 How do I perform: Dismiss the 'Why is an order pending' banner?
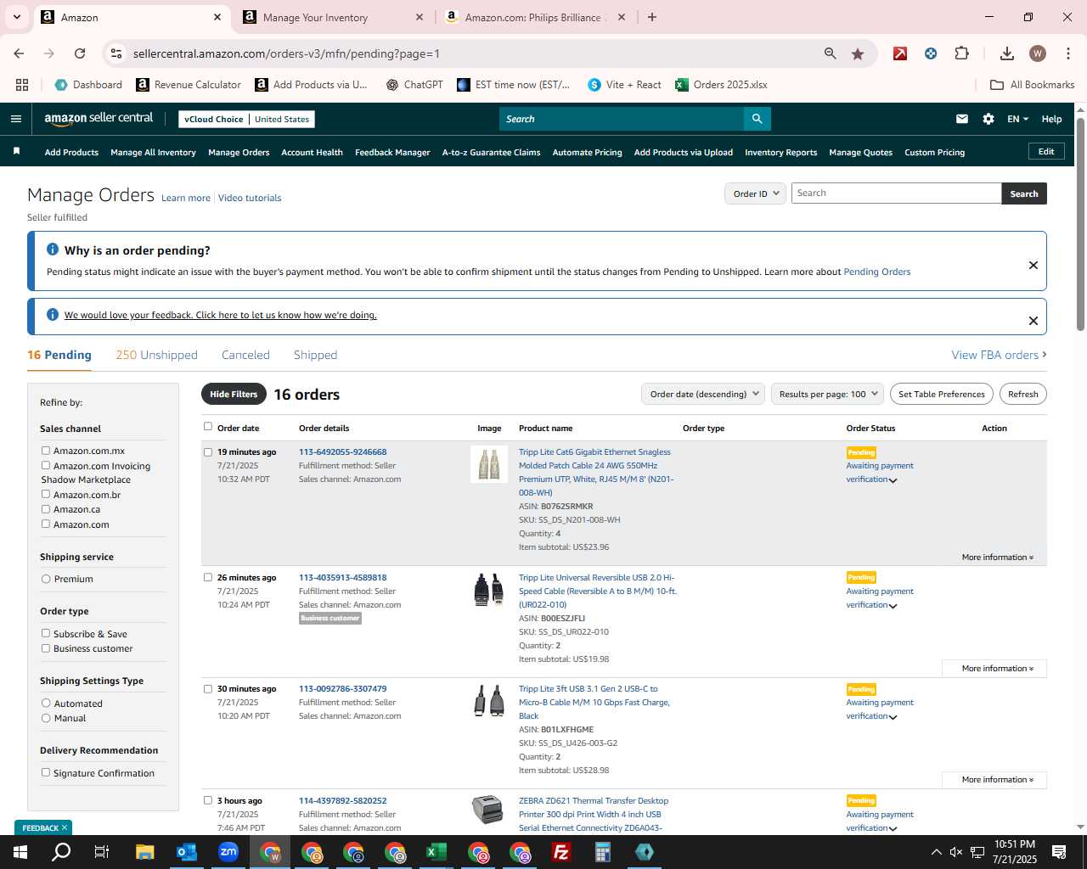pos(1033,265)
